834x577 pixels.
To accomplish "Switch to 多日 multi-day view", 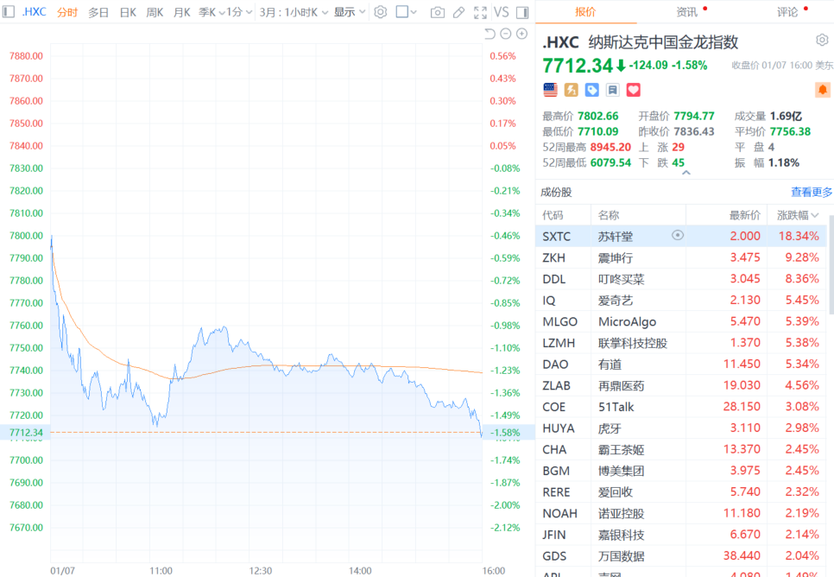I will [x=98, y=12].
